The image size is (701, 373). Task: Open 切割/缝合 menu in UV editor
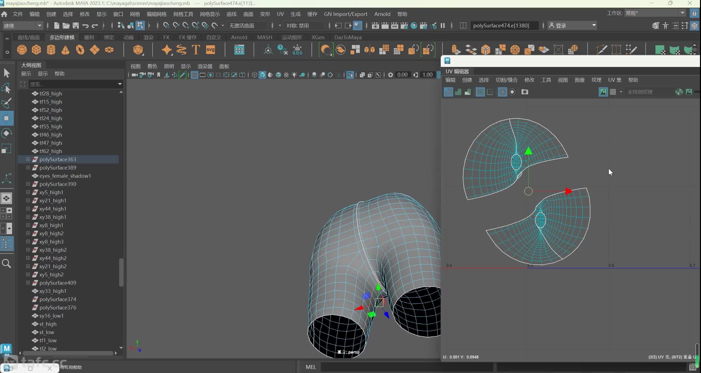(x=506, y=80)
